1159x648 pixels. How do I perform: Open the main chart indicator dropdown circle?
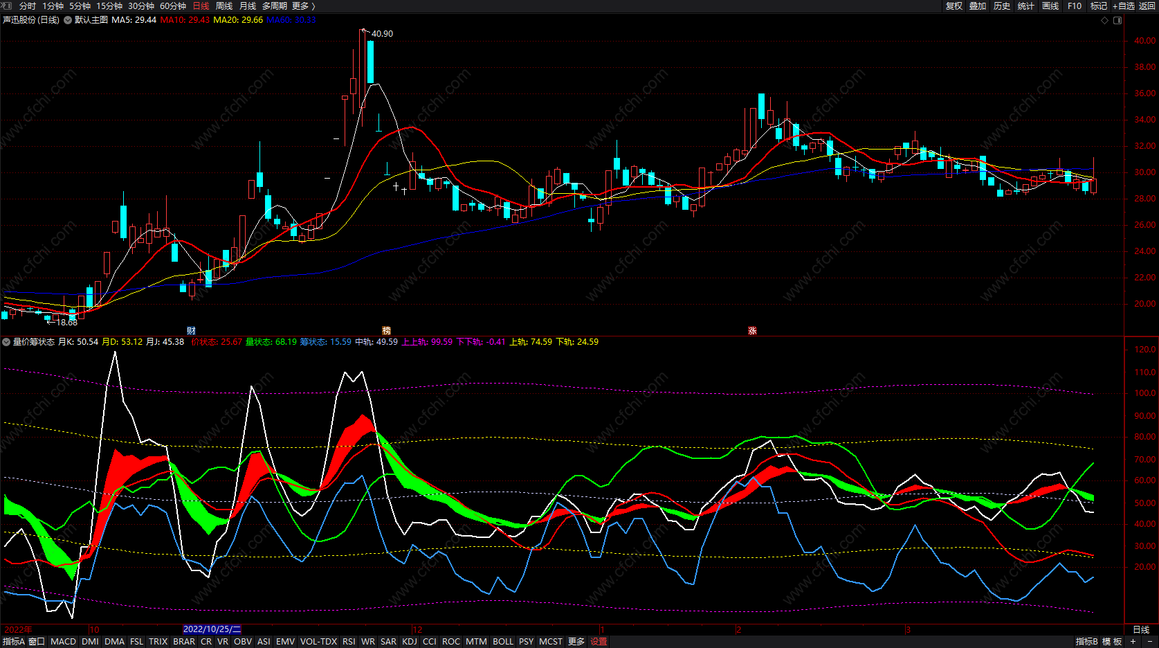[x=68, y=20]
